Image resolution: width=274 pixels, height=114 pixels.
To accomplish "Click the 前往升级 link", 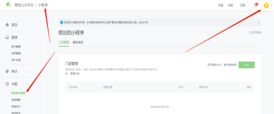I will pos(143,22).
